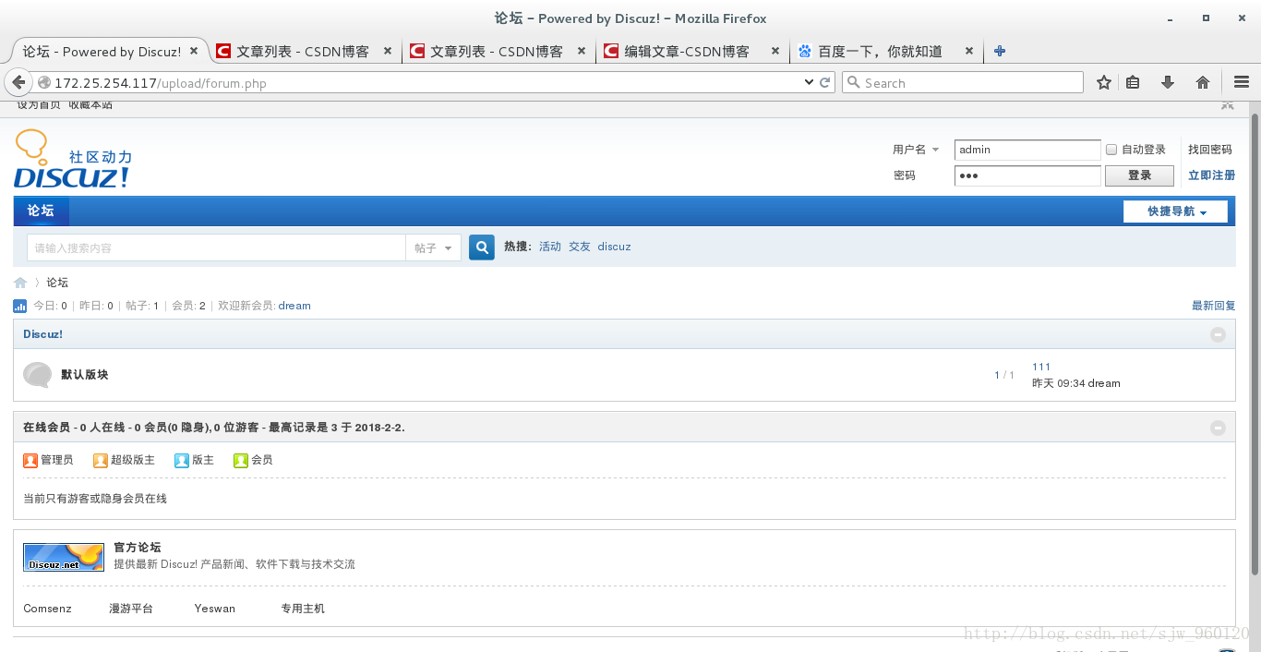The image size is (1261, 652).
Task: Open a new tab with the plus icon
Action: [x=1000, y=52]
